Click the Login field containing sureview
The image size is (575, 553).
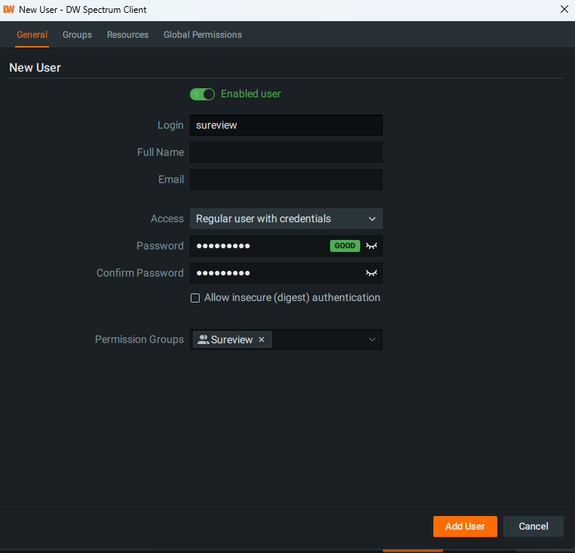[x=286, y=125]
